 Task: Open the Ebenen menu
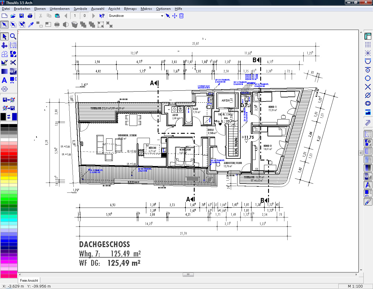[x=40, y=9]
